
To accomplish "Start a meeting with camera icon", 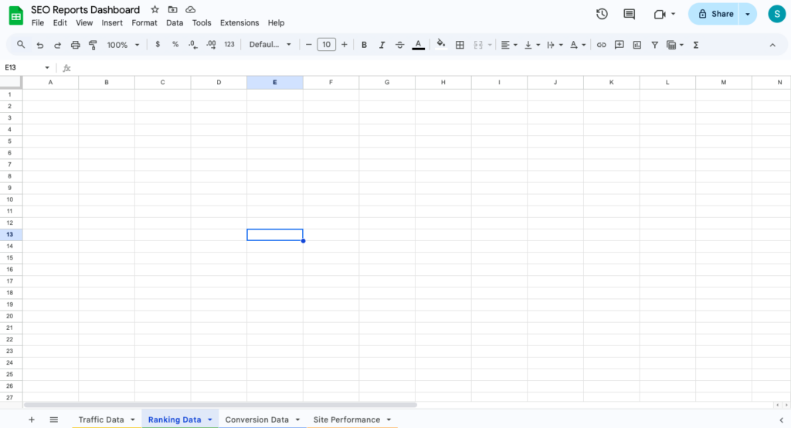I will coord(660,14).
